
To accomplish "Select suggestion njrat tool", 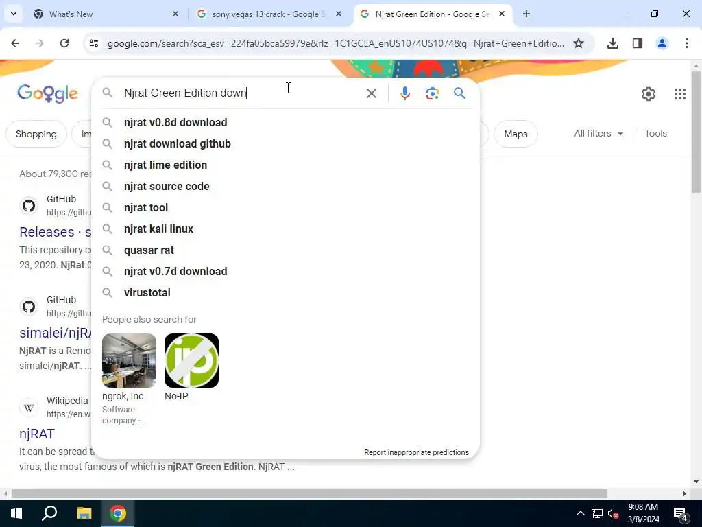I will (x=286, y=207).
